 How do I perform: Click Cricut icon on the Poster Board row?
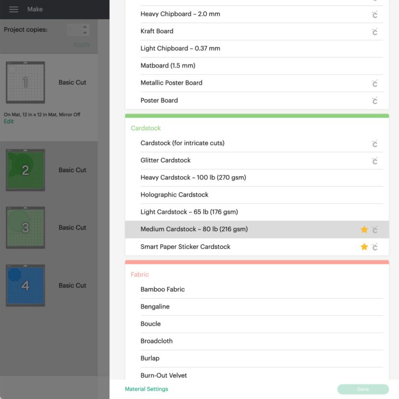pos(375,101)
